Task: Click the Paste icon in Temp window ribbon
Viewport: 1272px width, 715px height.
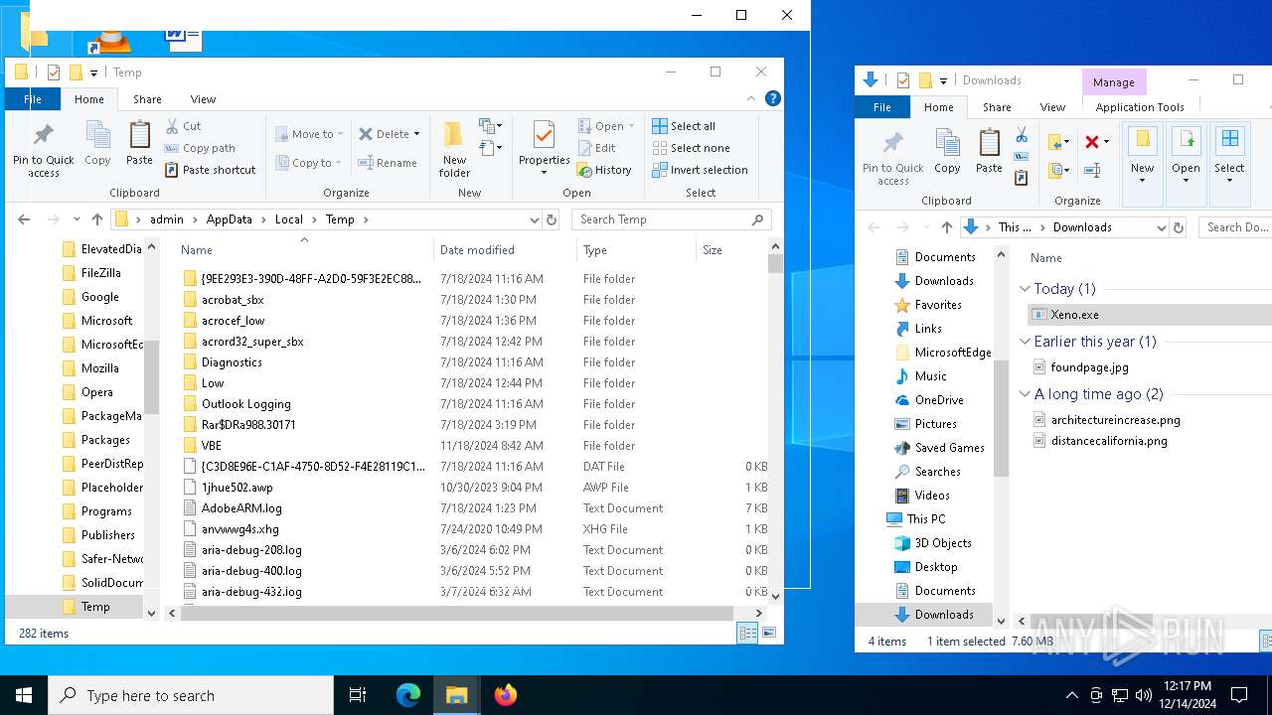Action: 139,144
